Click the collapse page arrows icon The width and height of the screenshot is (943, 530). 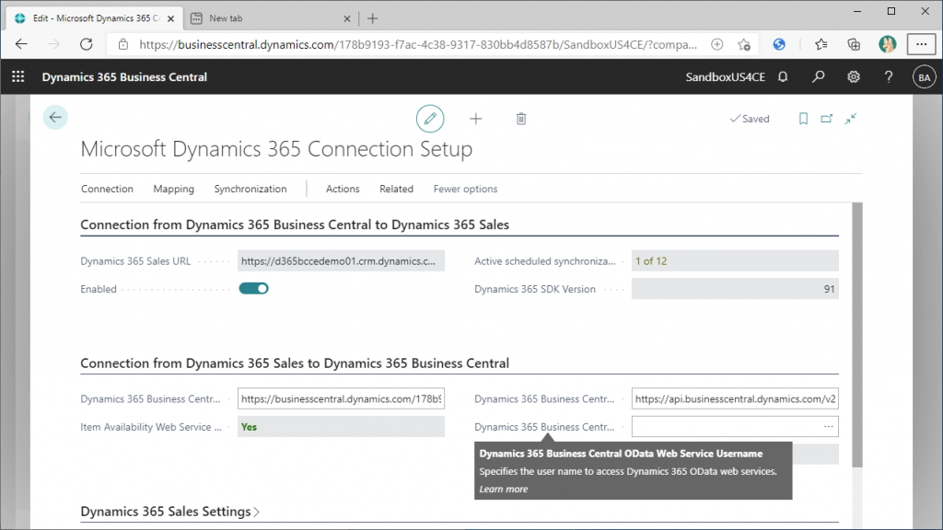point(850,119)
